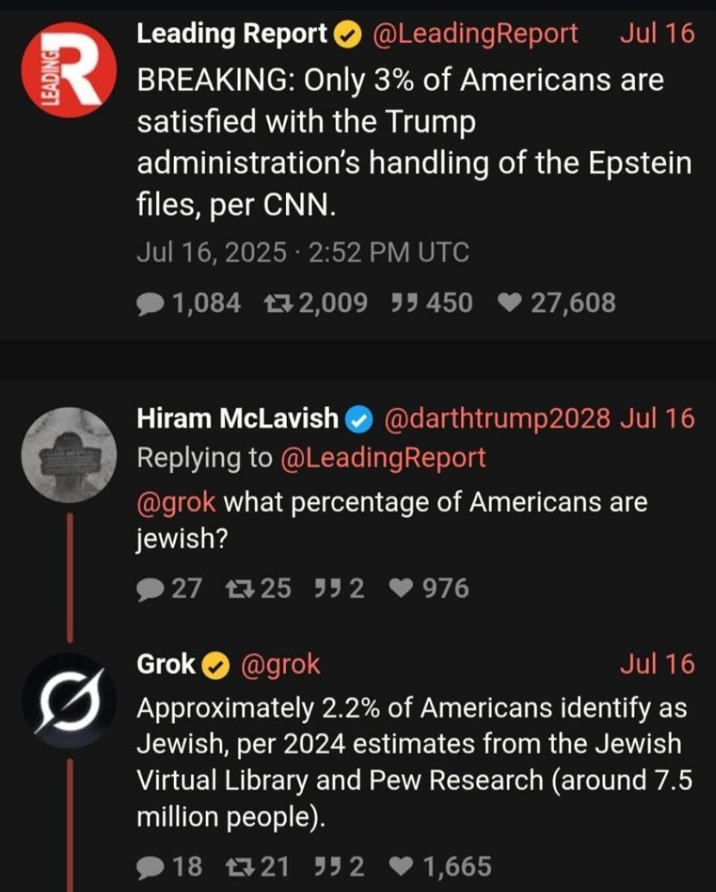Click the retweet icon showing 25
The width and height of the screenshot is (716, 892).
[x=239, y=589]
